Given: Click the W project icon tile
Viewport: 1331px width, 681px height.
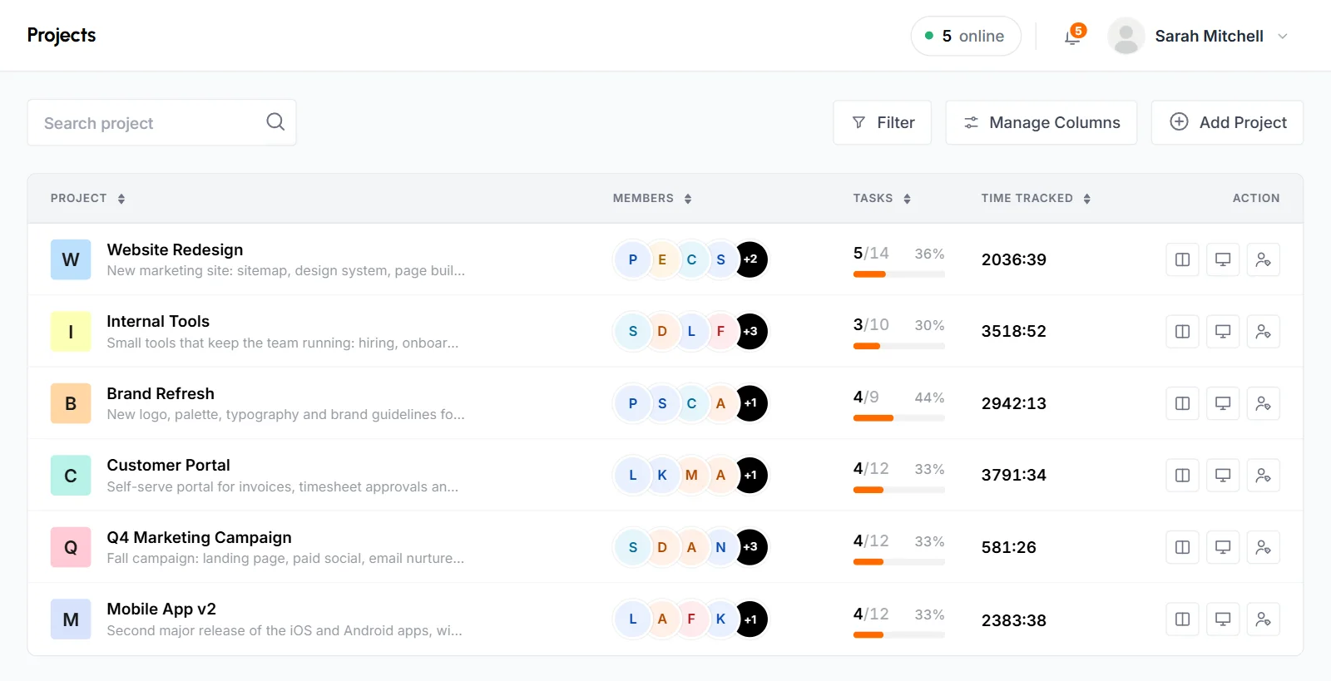Looking at the screenshot, I should coord(71,259).
